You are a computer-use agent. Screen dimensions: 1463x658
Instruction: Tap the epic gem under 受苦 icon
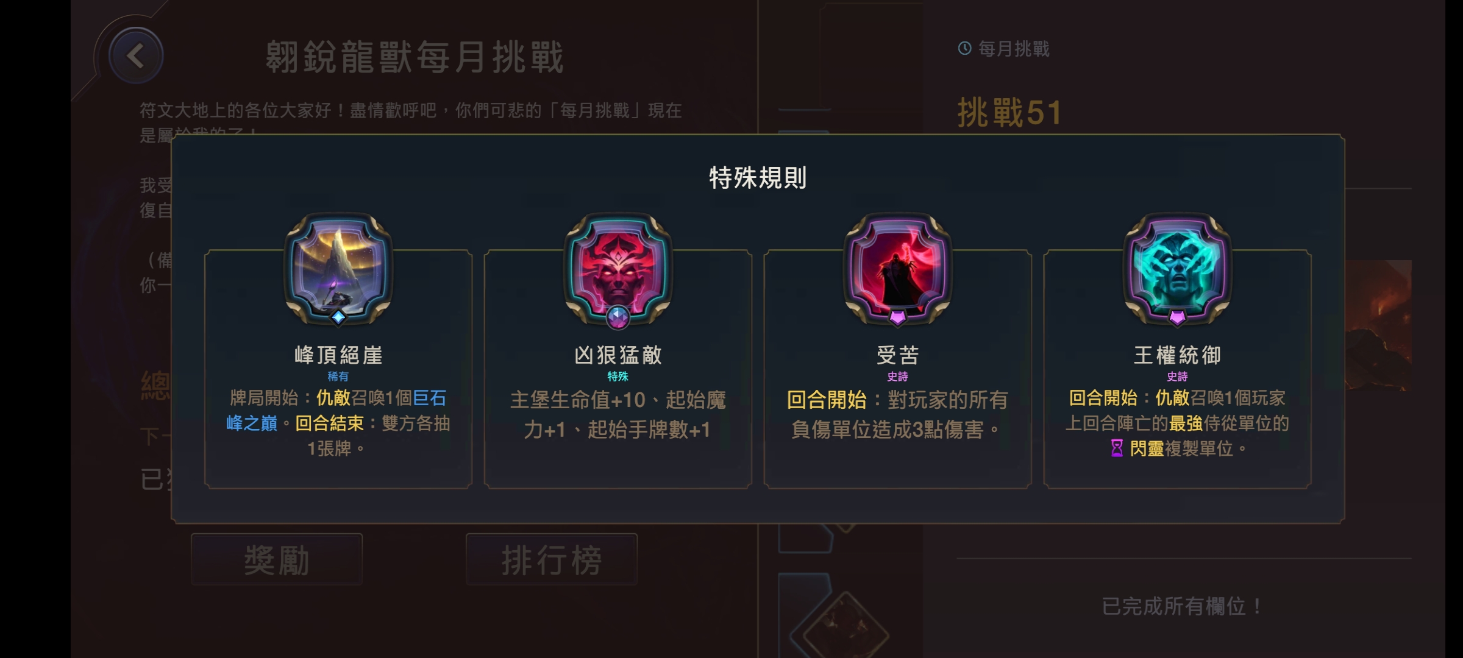pos(898,317)
